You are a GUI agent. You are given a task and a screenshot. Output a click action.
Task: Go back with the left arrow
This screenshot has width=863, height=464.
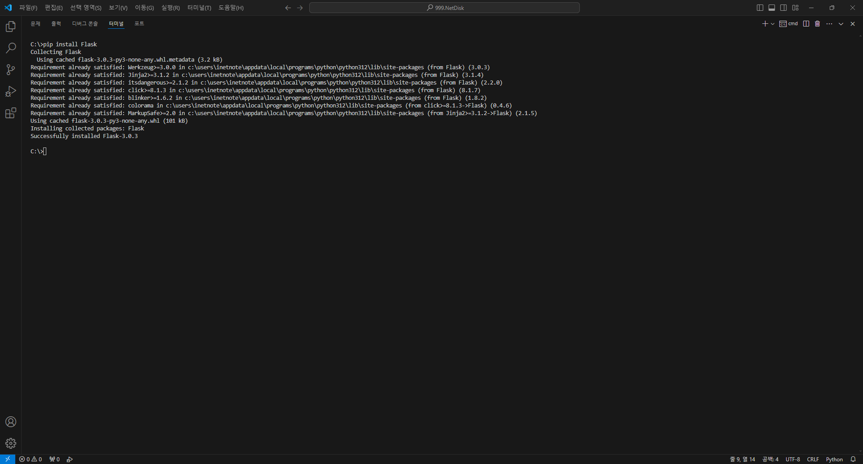[x=288, y=8]
